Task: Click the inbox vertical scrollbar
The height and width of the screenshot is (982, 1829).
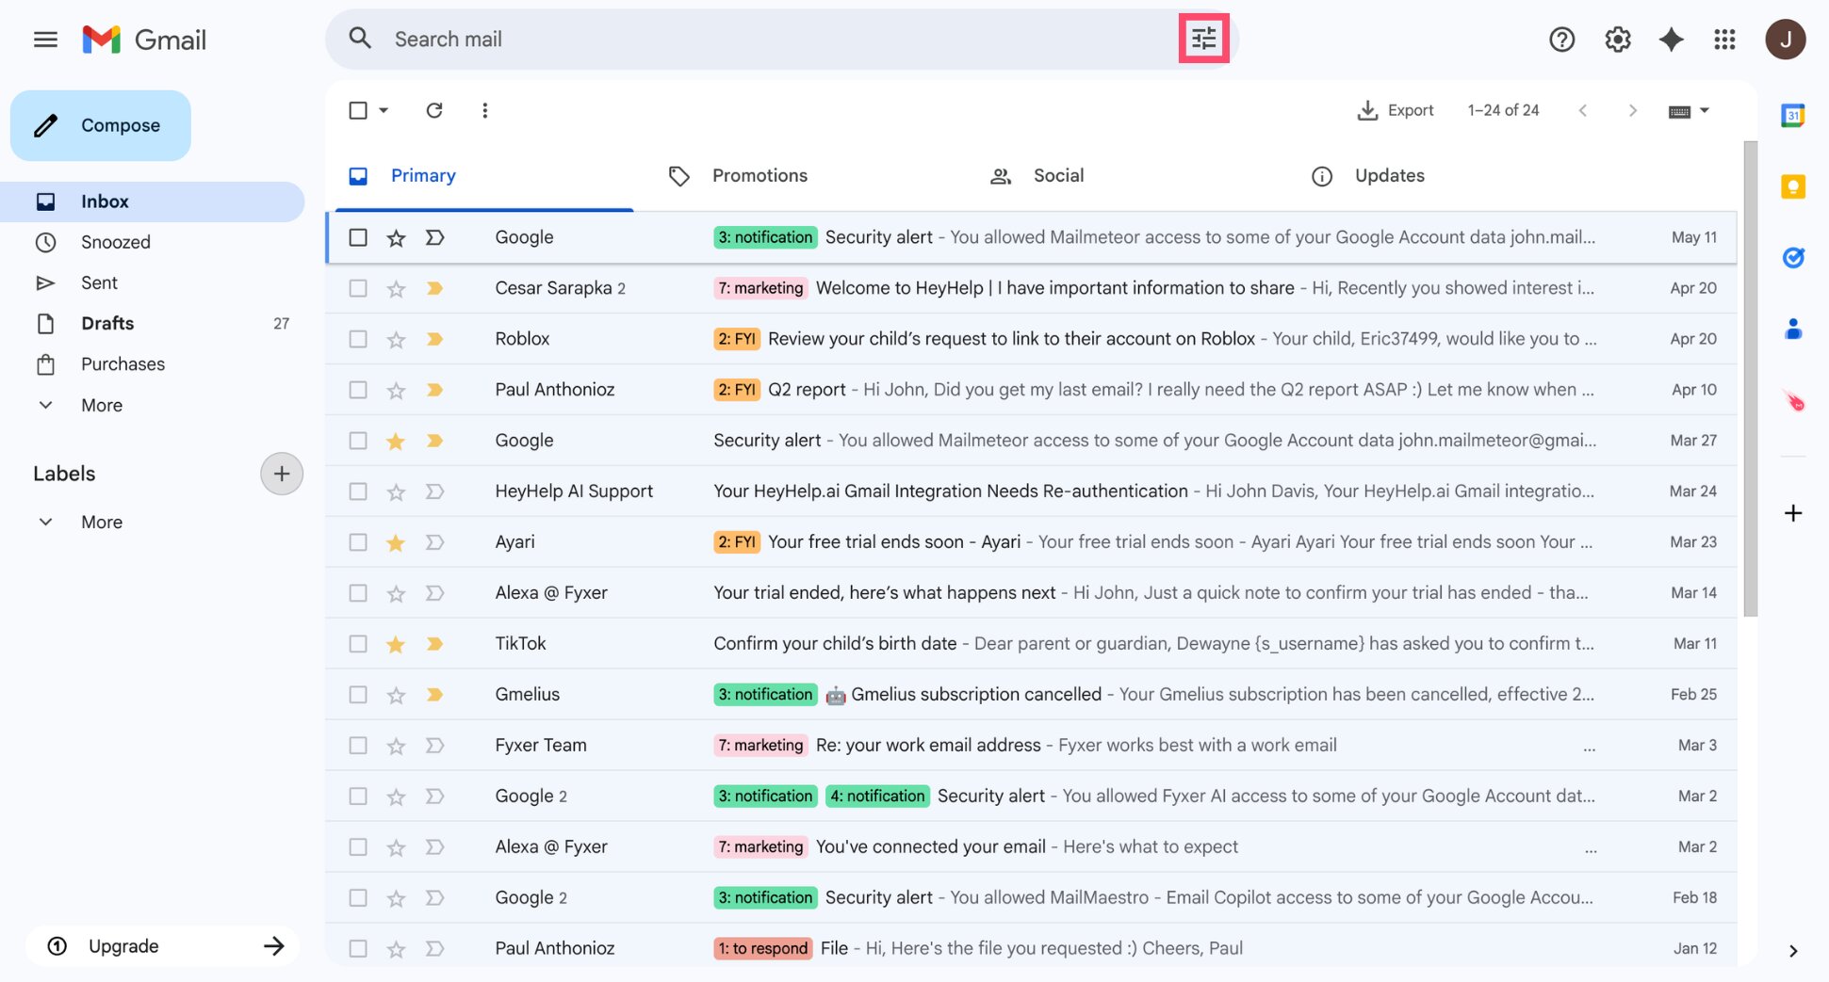Action: coord(1750,378)
